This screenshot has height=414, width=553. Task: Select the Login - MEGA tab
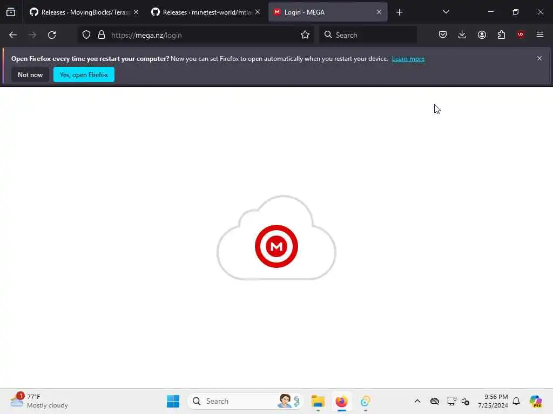[x=328, y=12]
